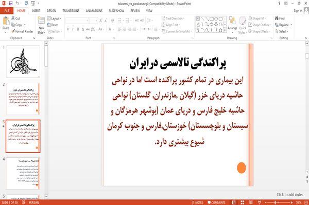Image resolution: width=309 pixels, height=205 pixels.
Task: Open the ANIMATIONS tab
Action: tap(94, 11)
